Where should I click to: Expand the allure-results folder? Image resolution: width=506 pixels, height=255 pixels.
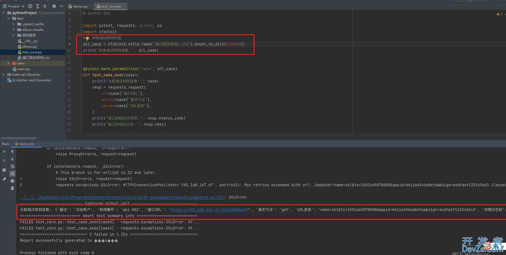pos(13,29)
